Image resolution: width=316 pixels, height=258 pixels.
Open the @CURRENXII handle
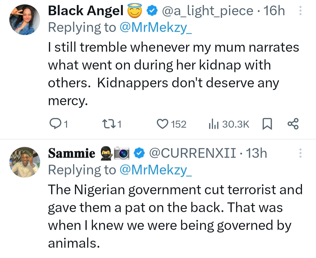pos(193,153)
